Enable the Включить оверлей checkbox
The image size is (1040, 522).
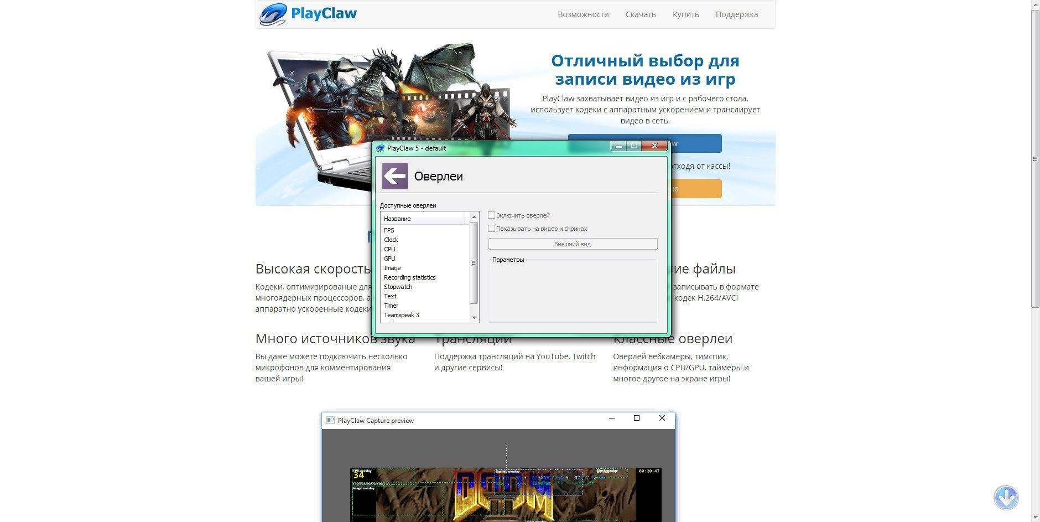pos(491,215)
